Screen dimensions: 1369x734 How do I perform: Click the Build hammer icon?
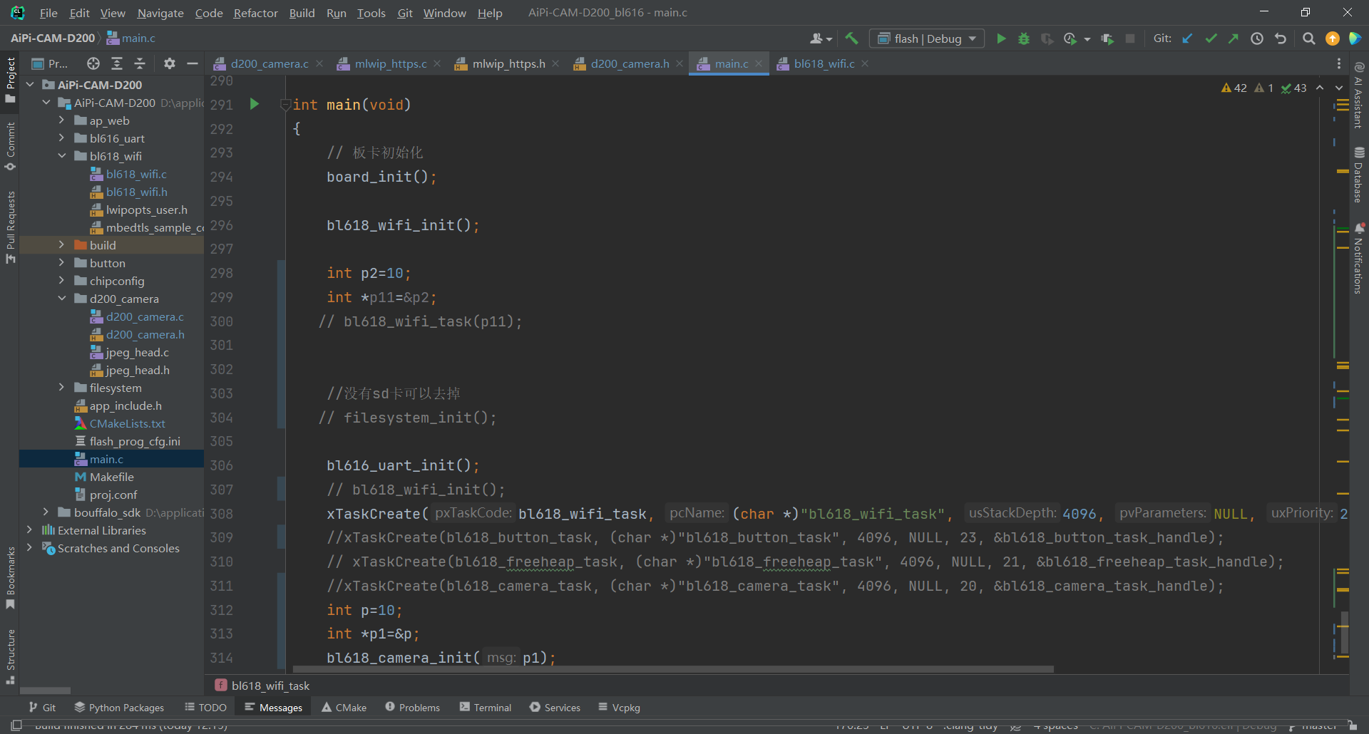(x=851, y=38)
